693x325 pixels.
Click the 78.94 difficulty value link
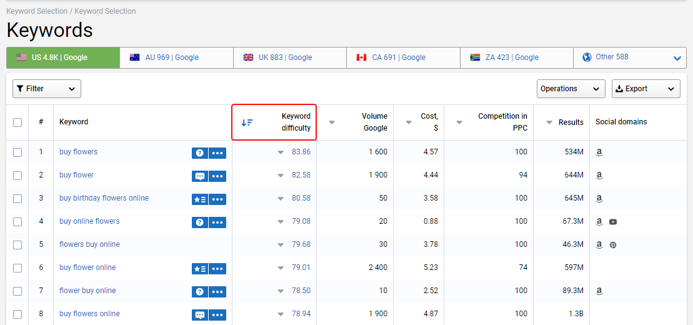click(x=301, y=314)
